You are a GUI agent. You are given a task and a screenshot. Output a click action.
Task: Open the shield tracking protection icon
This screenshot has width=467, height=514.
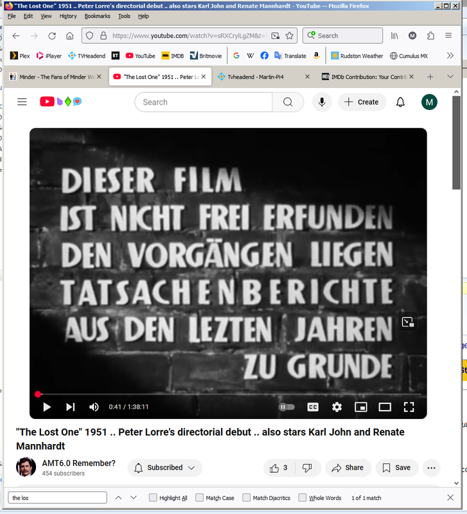[89, 36]
